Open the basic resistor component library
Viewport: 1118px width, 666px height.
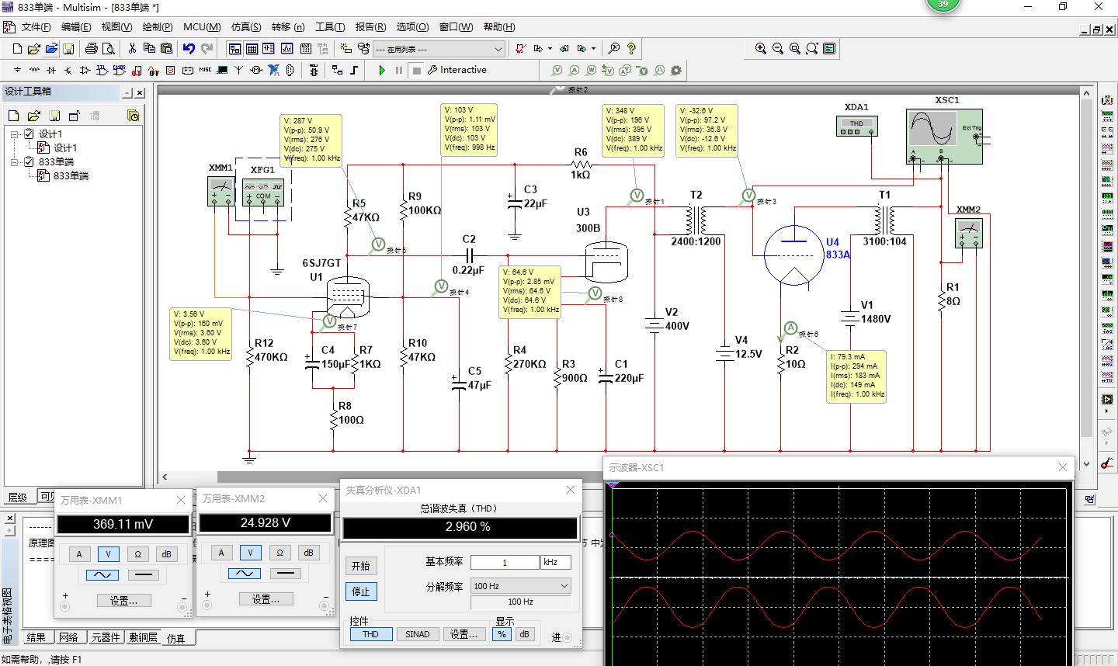click(34, 70)
